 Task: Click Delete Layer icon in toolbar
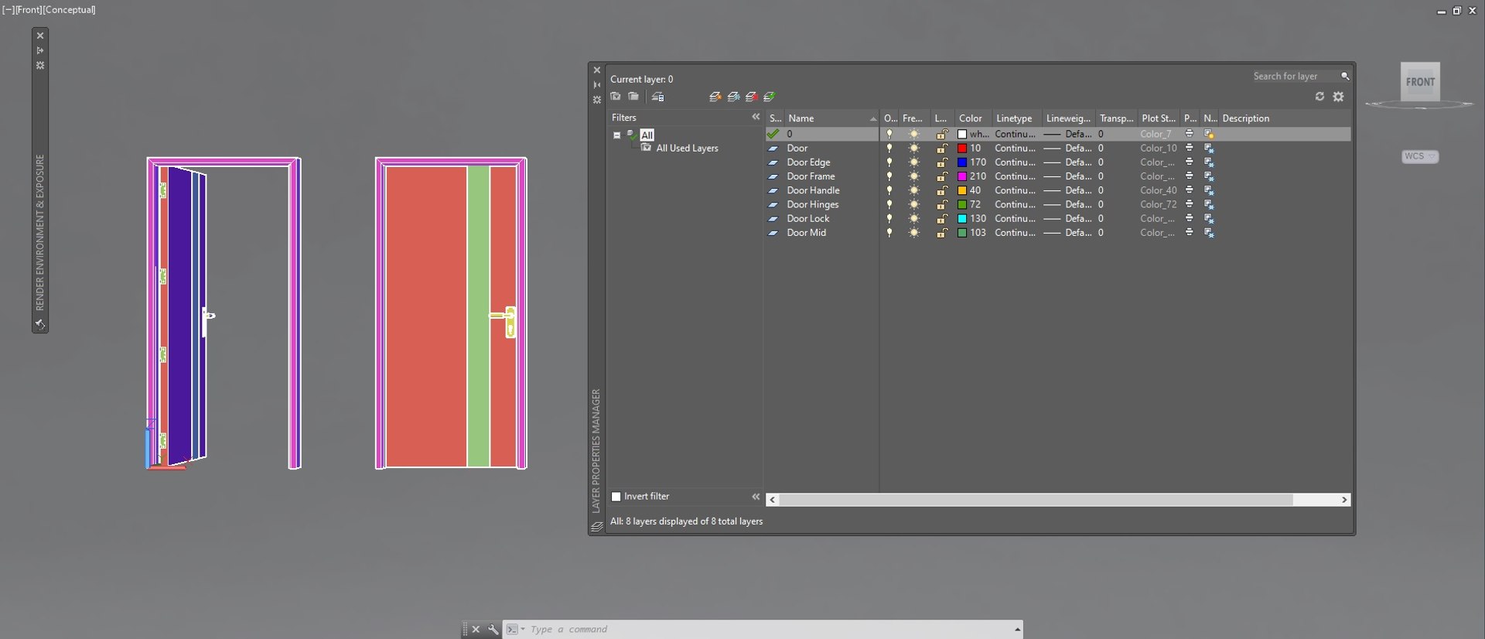[x=751, y=97]
